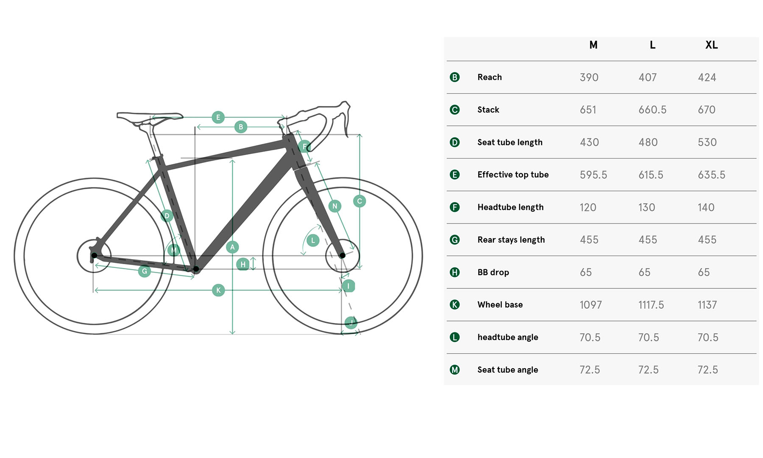Image resolution: width=763 pixels, height=458 pixels.
Task: Click the Wheel base row label
Action: pos(500,305)
